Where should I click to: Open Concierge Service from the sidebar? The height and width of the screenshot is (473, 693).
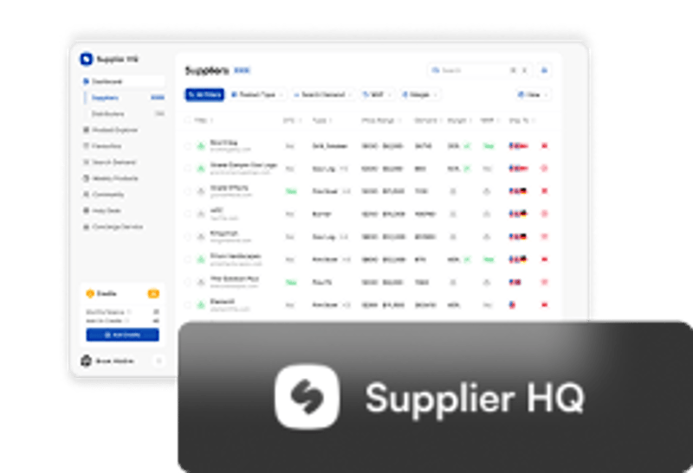click(113, 227)
